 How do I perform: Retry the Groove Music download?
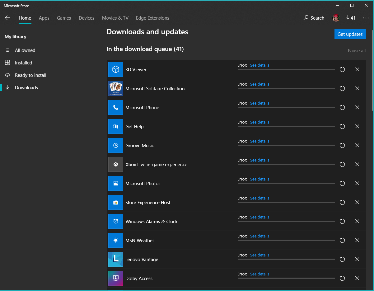pos(342,146)
